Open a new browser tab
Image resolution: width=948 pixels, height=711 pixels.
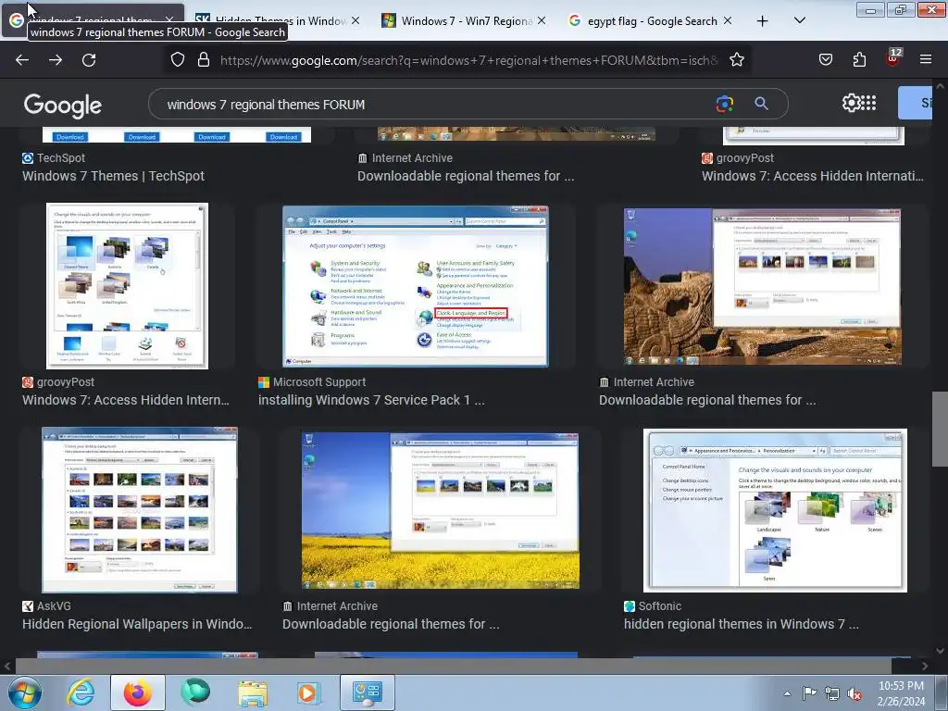pos(763,21)
